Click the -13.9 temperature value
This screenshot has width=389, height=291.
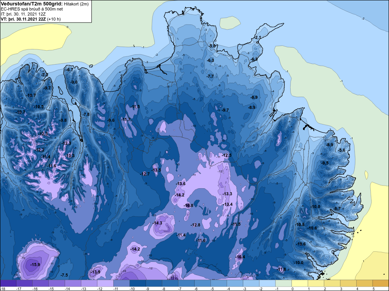pyautogui.click(x=95, y=272)
